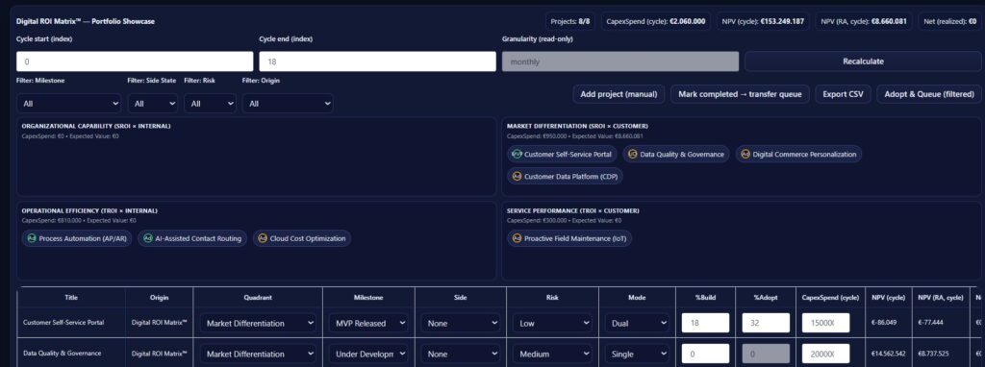The image size is (985, 367).
Task: Click the CapexSpend (cycle) column header
Action: point(830,298)
